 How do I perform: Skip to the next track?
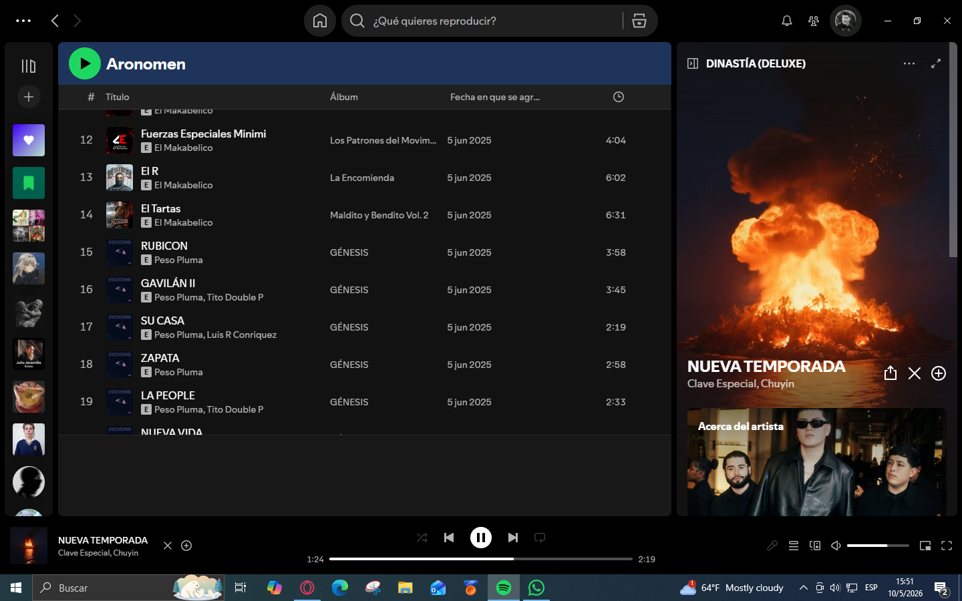(513, 538)
